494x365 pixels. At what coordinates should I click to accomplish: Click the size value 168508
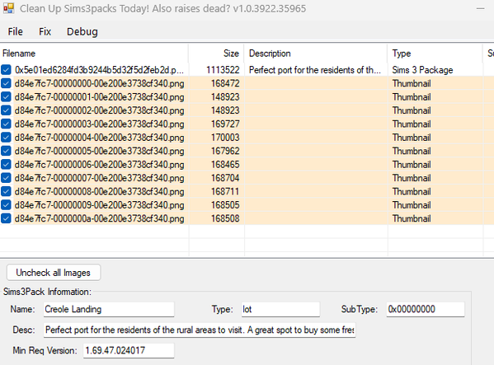coord(225,218)
